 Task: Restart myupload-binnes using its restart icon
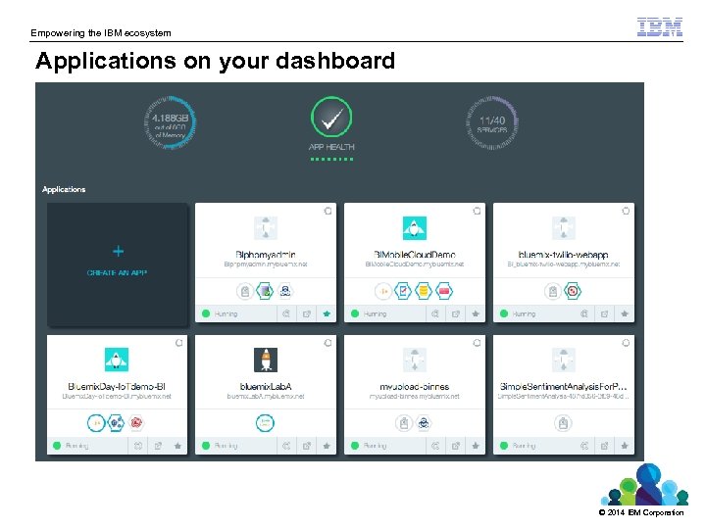click(435, 446)
